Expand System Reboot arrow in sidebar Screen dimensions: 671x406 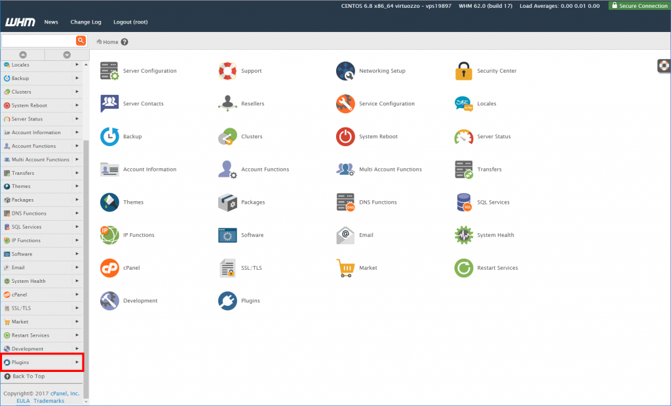click(77, 105)
